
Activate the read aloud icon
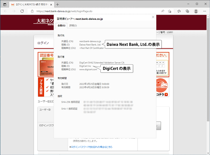click(x=163, y=11)
